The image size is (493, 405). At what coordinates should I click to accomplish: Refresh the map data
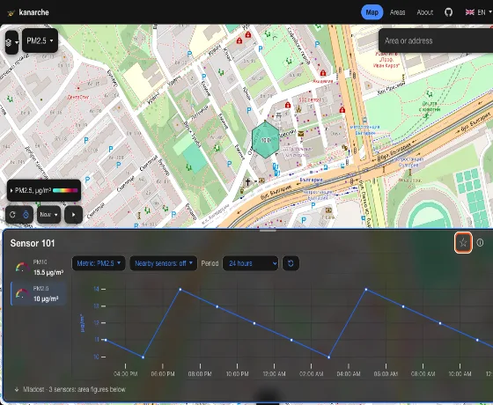[x=12, y=215]
